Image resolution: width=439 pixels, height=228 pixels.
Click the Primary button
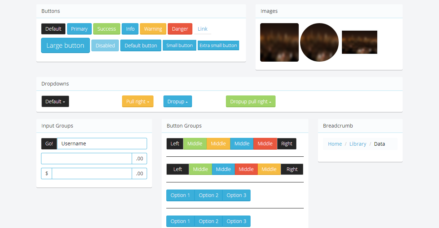coord(79,28)
